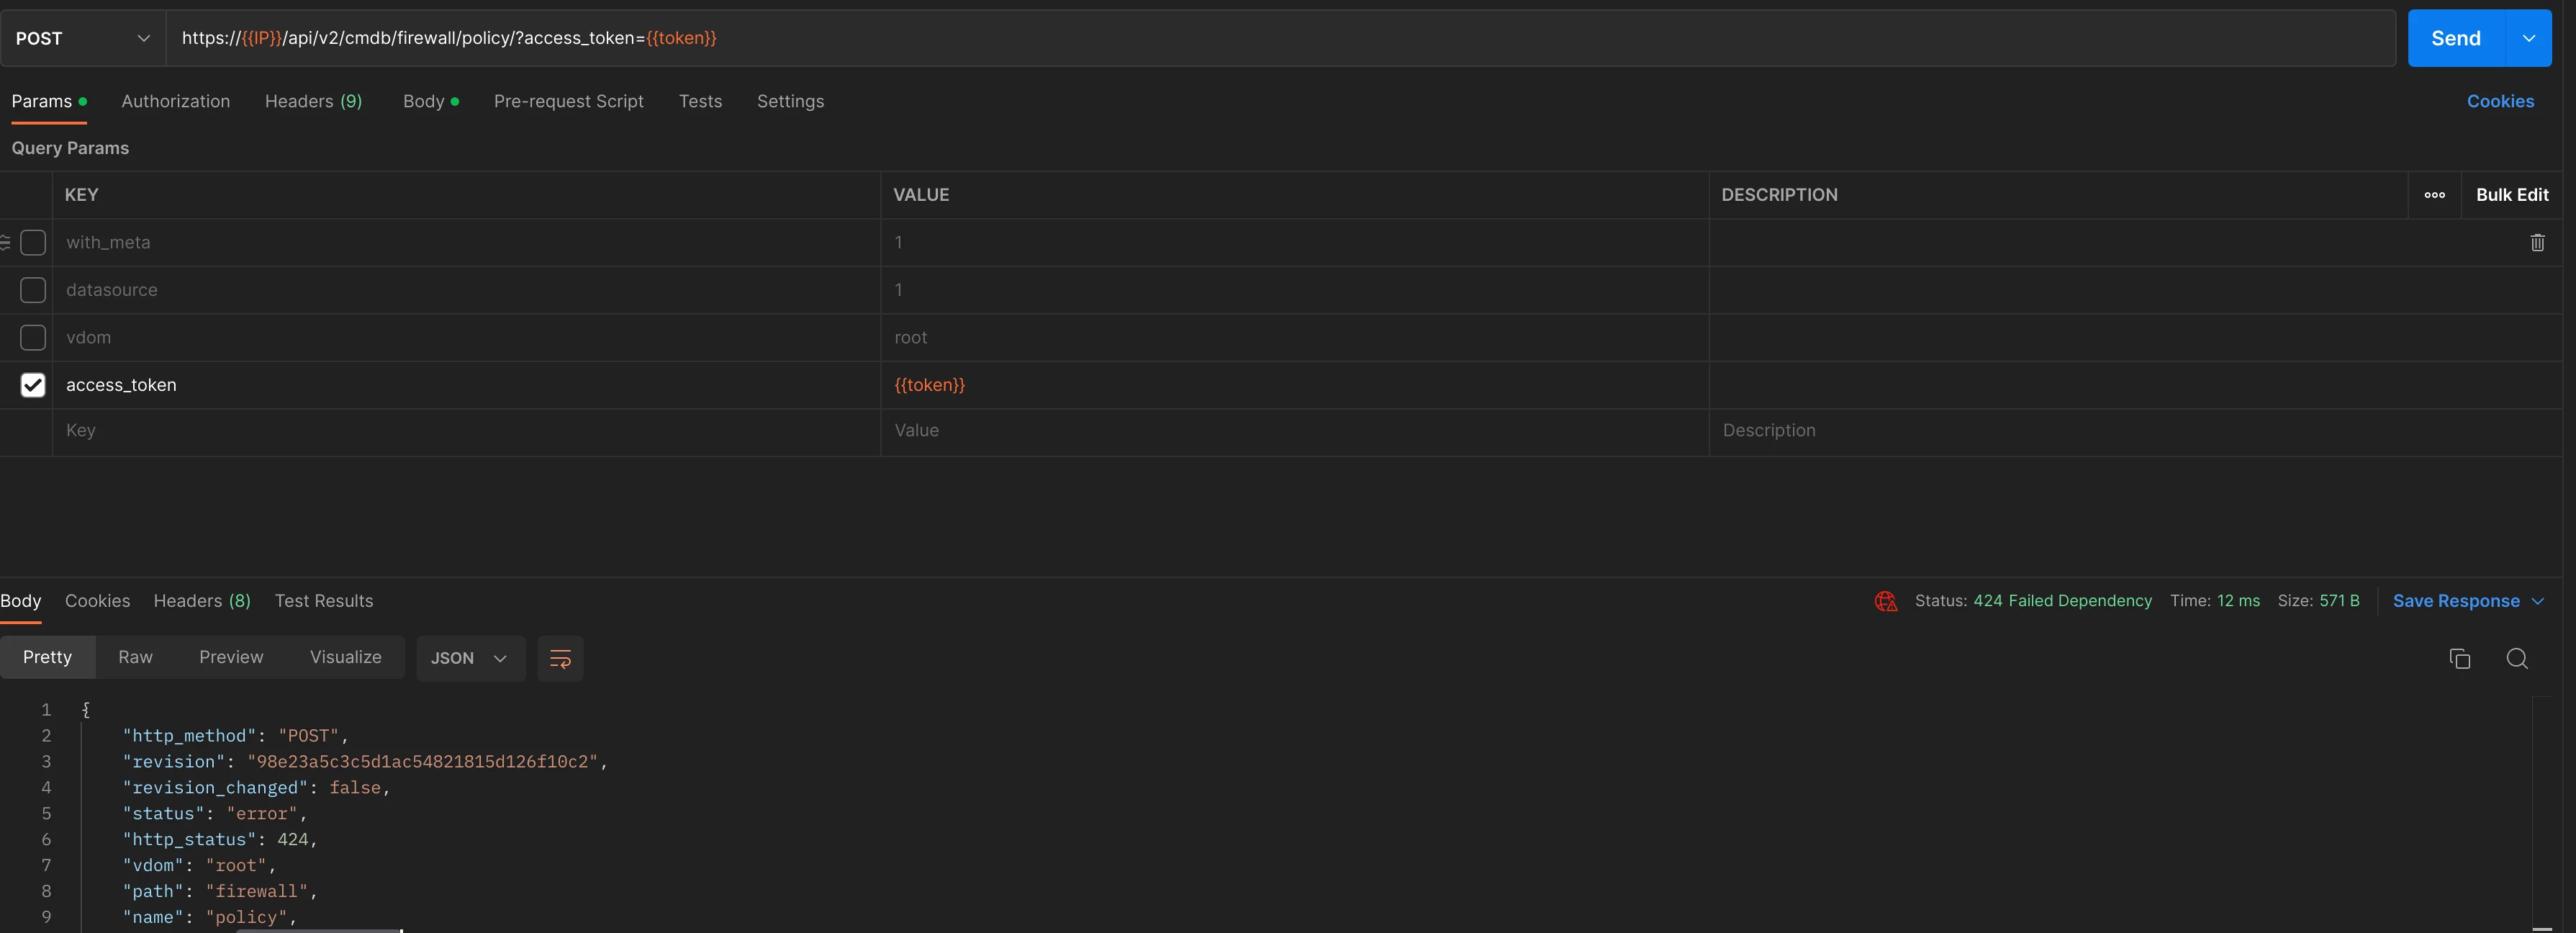Click the datasource key cell
This screenshot has width=2576, height=933.
466,290
